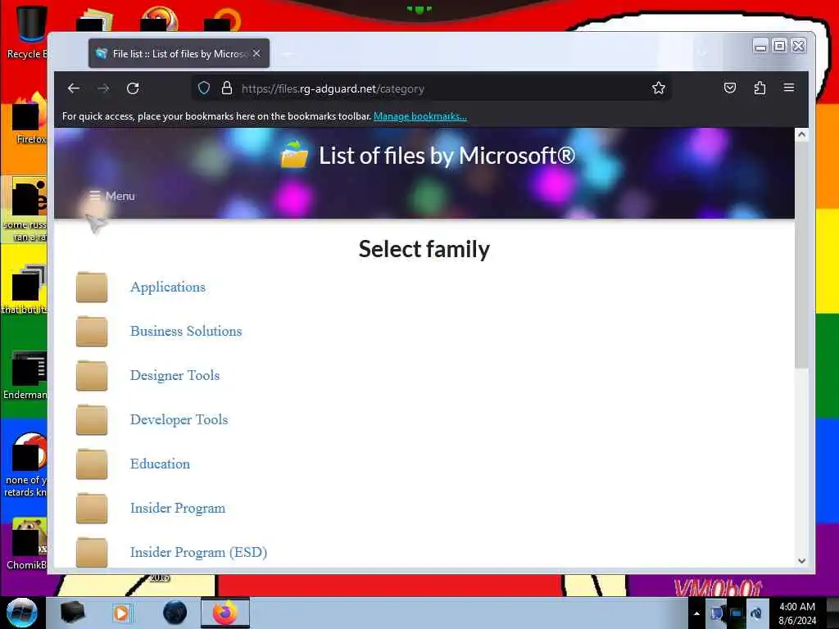
Task: Click the folder icon beside Insider Program
Action: pos(92,508)
